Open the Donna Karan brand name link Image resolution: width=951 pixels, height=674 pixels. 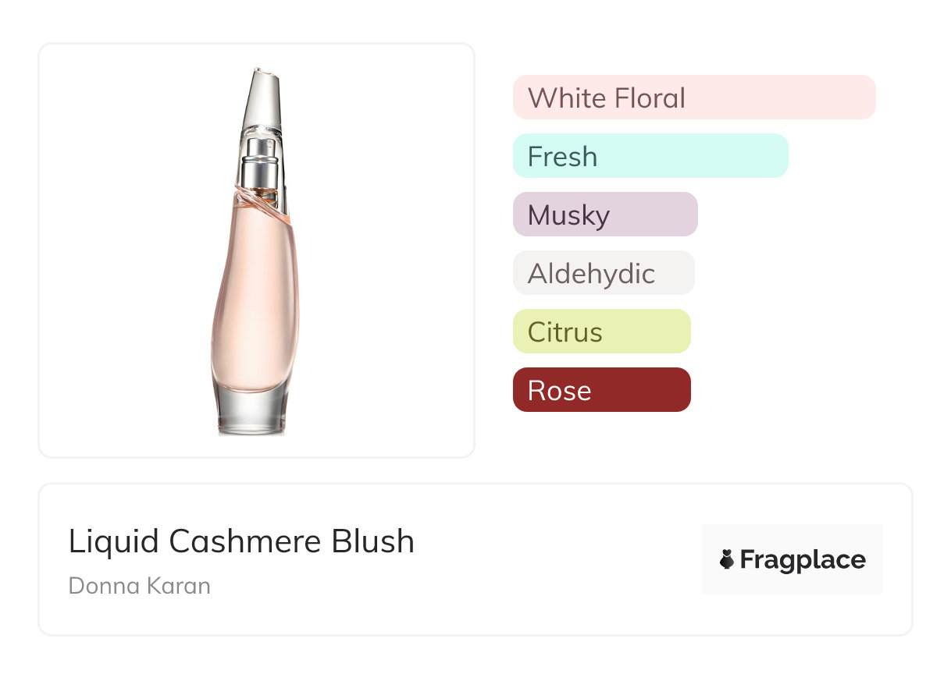[x=140, y=586]
